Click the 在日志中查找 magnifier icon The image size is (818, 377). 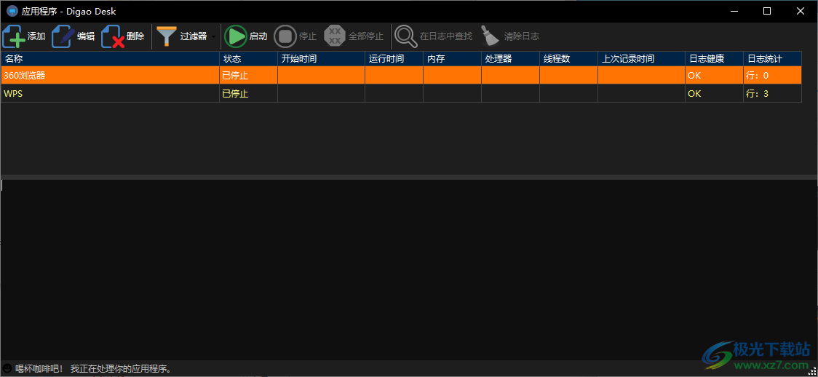coord(405,36)
